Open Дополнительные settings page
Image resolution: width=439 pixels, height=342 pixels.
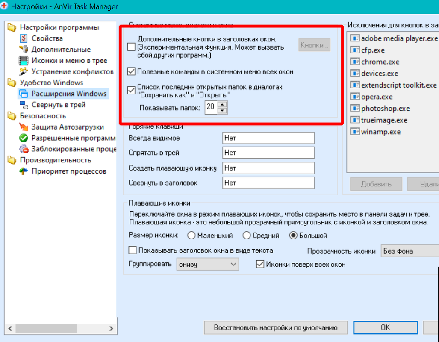pyautogui.click(x=61, y=50)
